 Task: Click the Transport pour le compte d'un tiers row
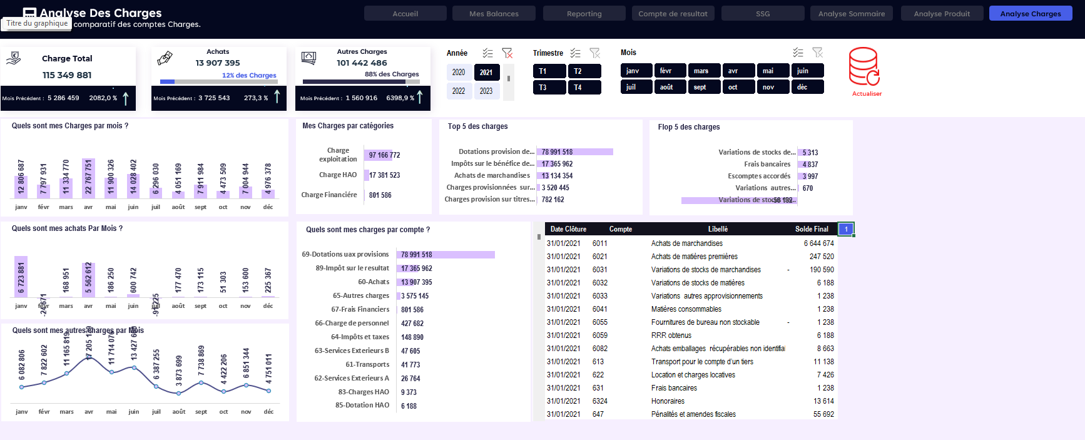coord(690,362)
